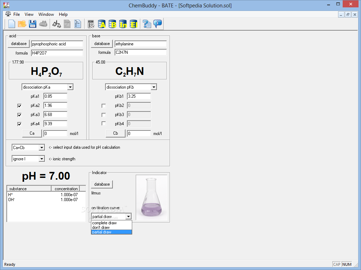Click the CAP indicator in the status bar

coord(337,264)
